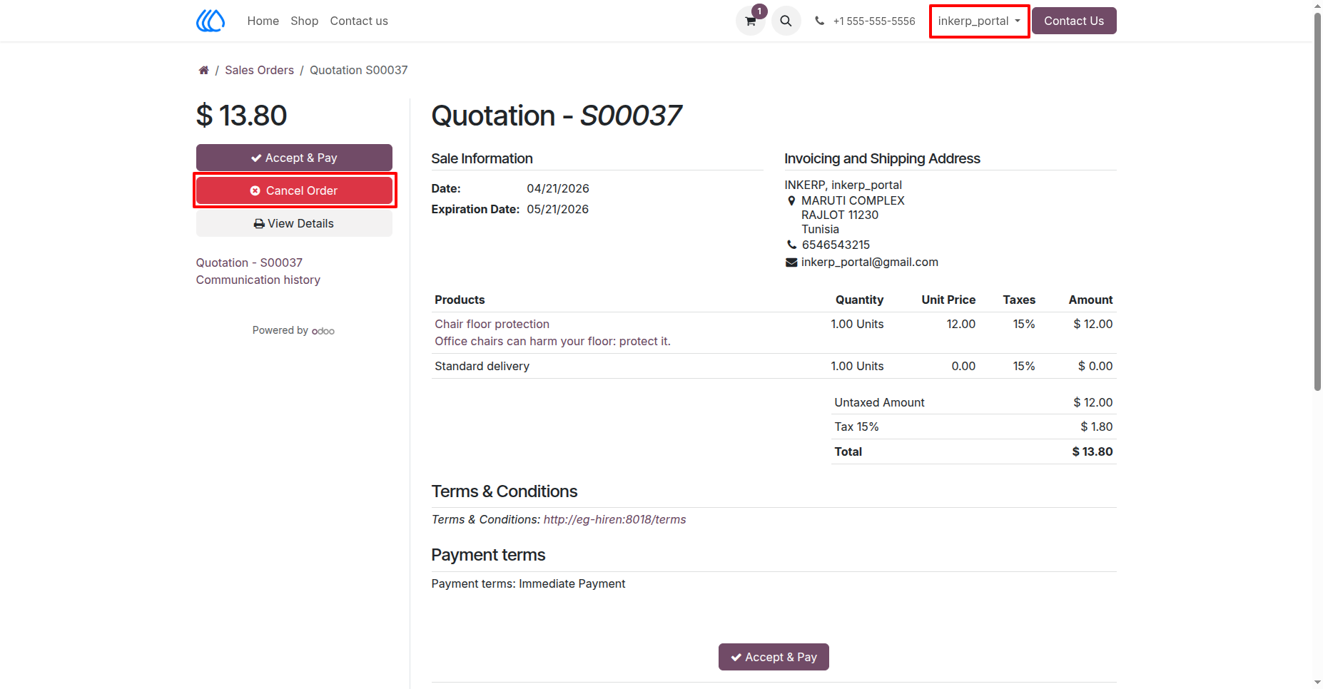Click the Tax 15% summary label

(x=856, y=427)
